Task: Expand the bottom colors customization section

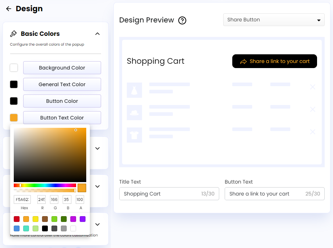Action: click(97, 224)
